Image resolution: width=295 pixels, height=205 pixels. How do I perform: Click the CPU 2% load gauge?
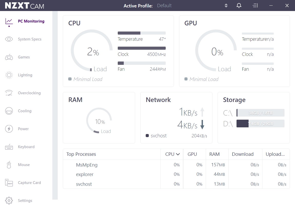click(92, 50)
